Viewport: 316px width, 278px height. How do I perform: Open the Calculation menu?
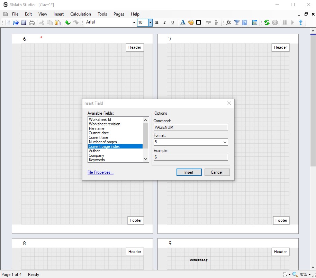[80, 14]
